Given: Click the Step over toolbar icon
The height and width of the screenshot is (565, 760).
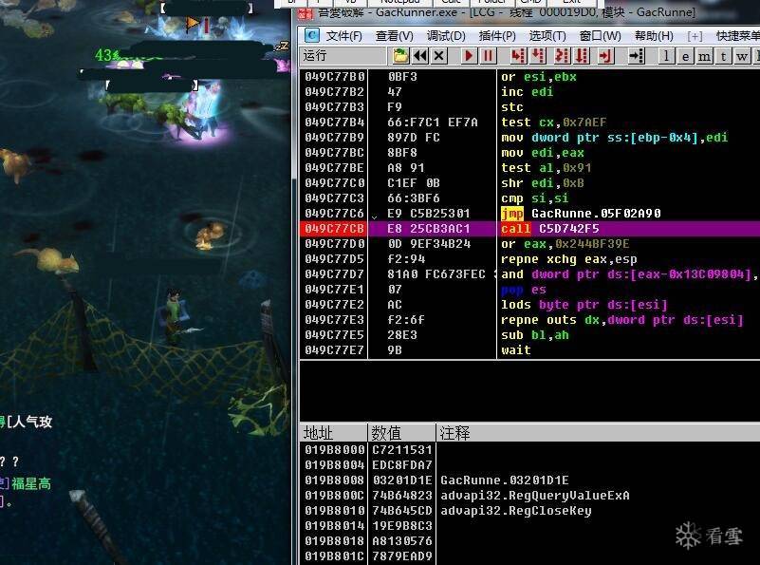Looking at the screenshot, I should [x=537, y=56].
